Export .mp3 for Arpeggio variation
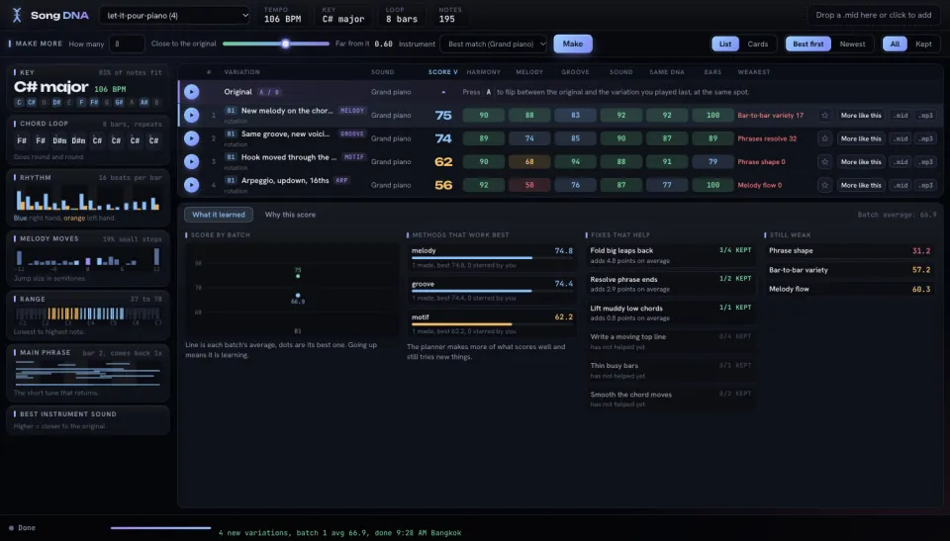 click(x=926, y=185)
